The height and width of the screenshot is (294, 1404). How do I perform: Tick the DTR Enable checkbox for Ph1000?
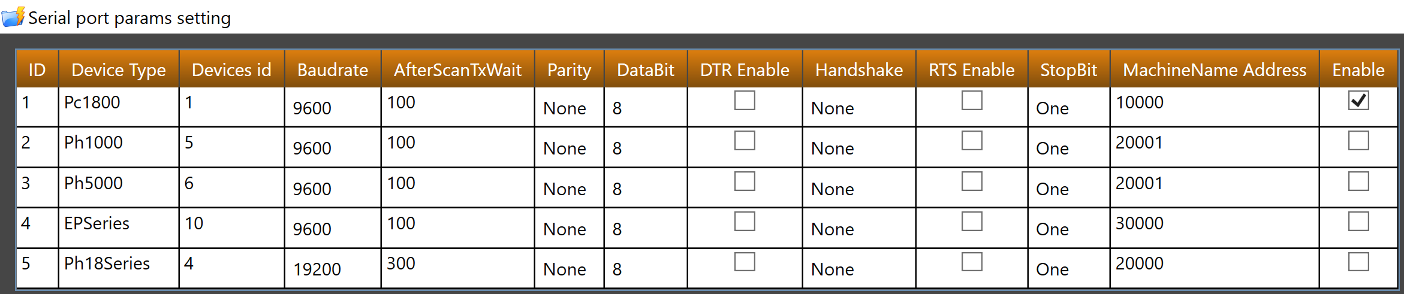point(745,141)
